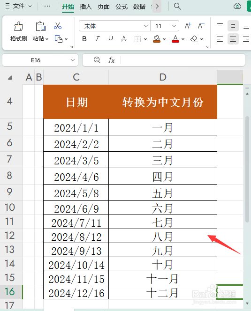Click the Cut scissors icon
The image size is (251, 311).
point(58,26)
